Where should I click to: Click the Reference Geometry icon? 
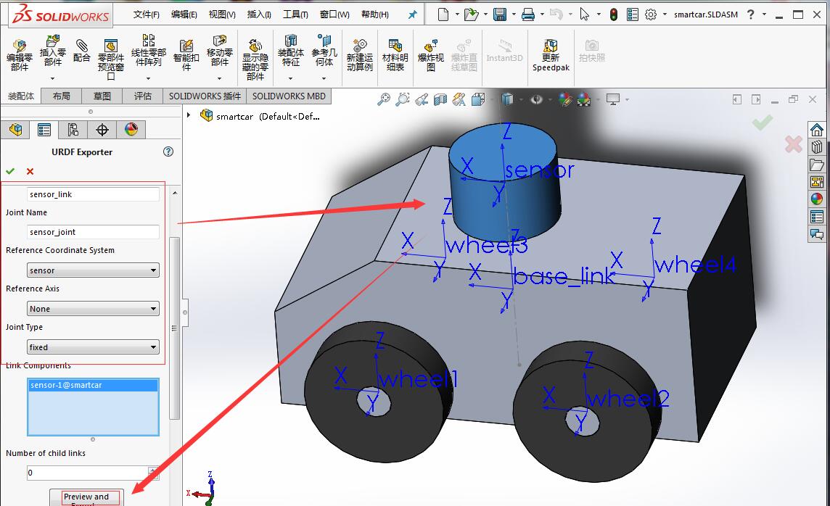(x=324, y=41)
